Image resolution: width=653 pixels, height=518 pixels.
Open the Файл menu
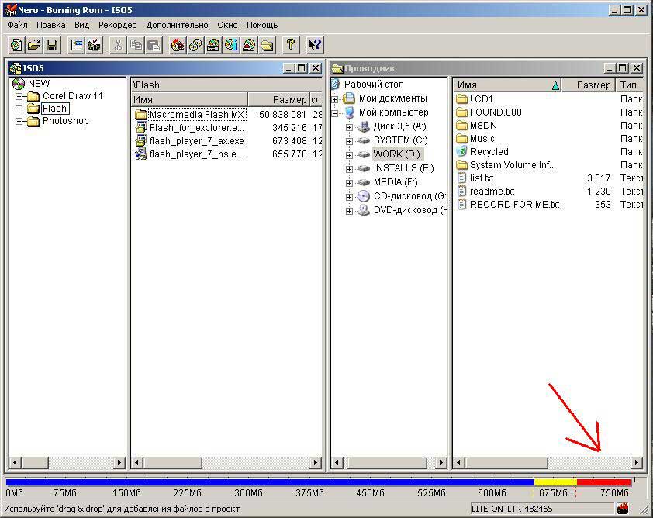tap(18, 25)
